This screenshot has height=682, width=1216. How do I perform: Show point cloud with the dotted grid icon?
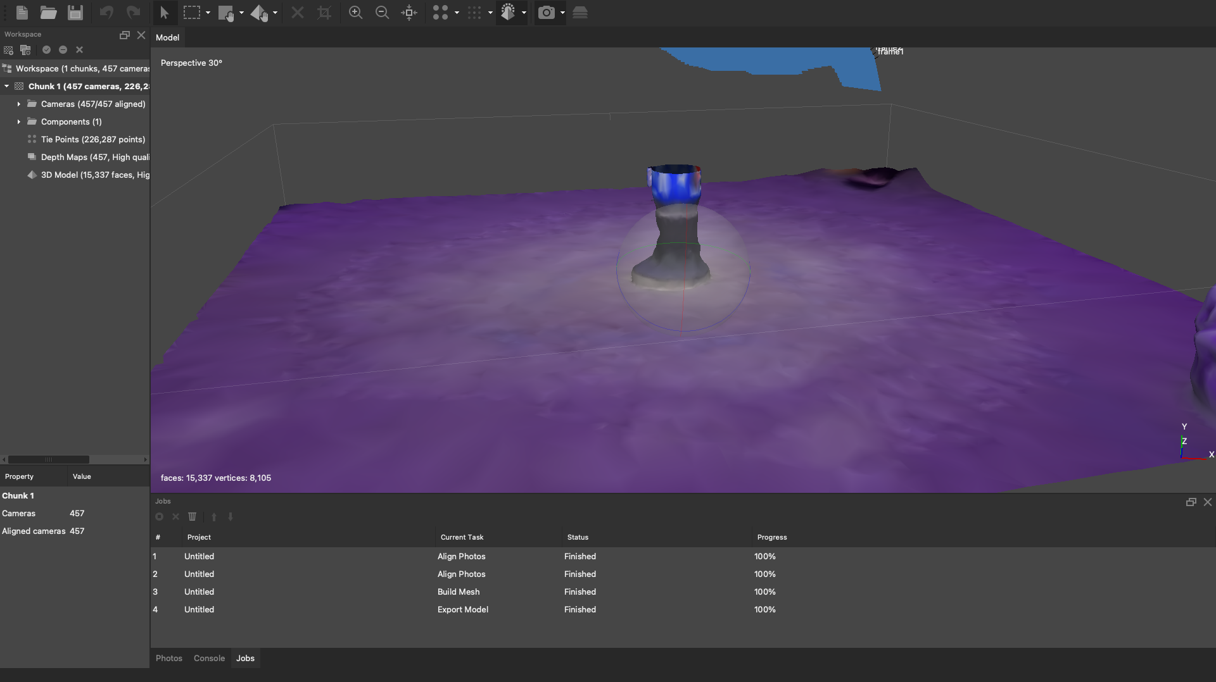pyautogui.click(x=474, y=13)
